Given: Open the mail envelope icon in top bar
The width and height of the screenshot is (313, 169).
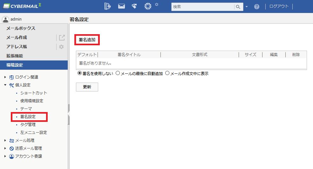Looking at the screenshot, I should 121,6.
